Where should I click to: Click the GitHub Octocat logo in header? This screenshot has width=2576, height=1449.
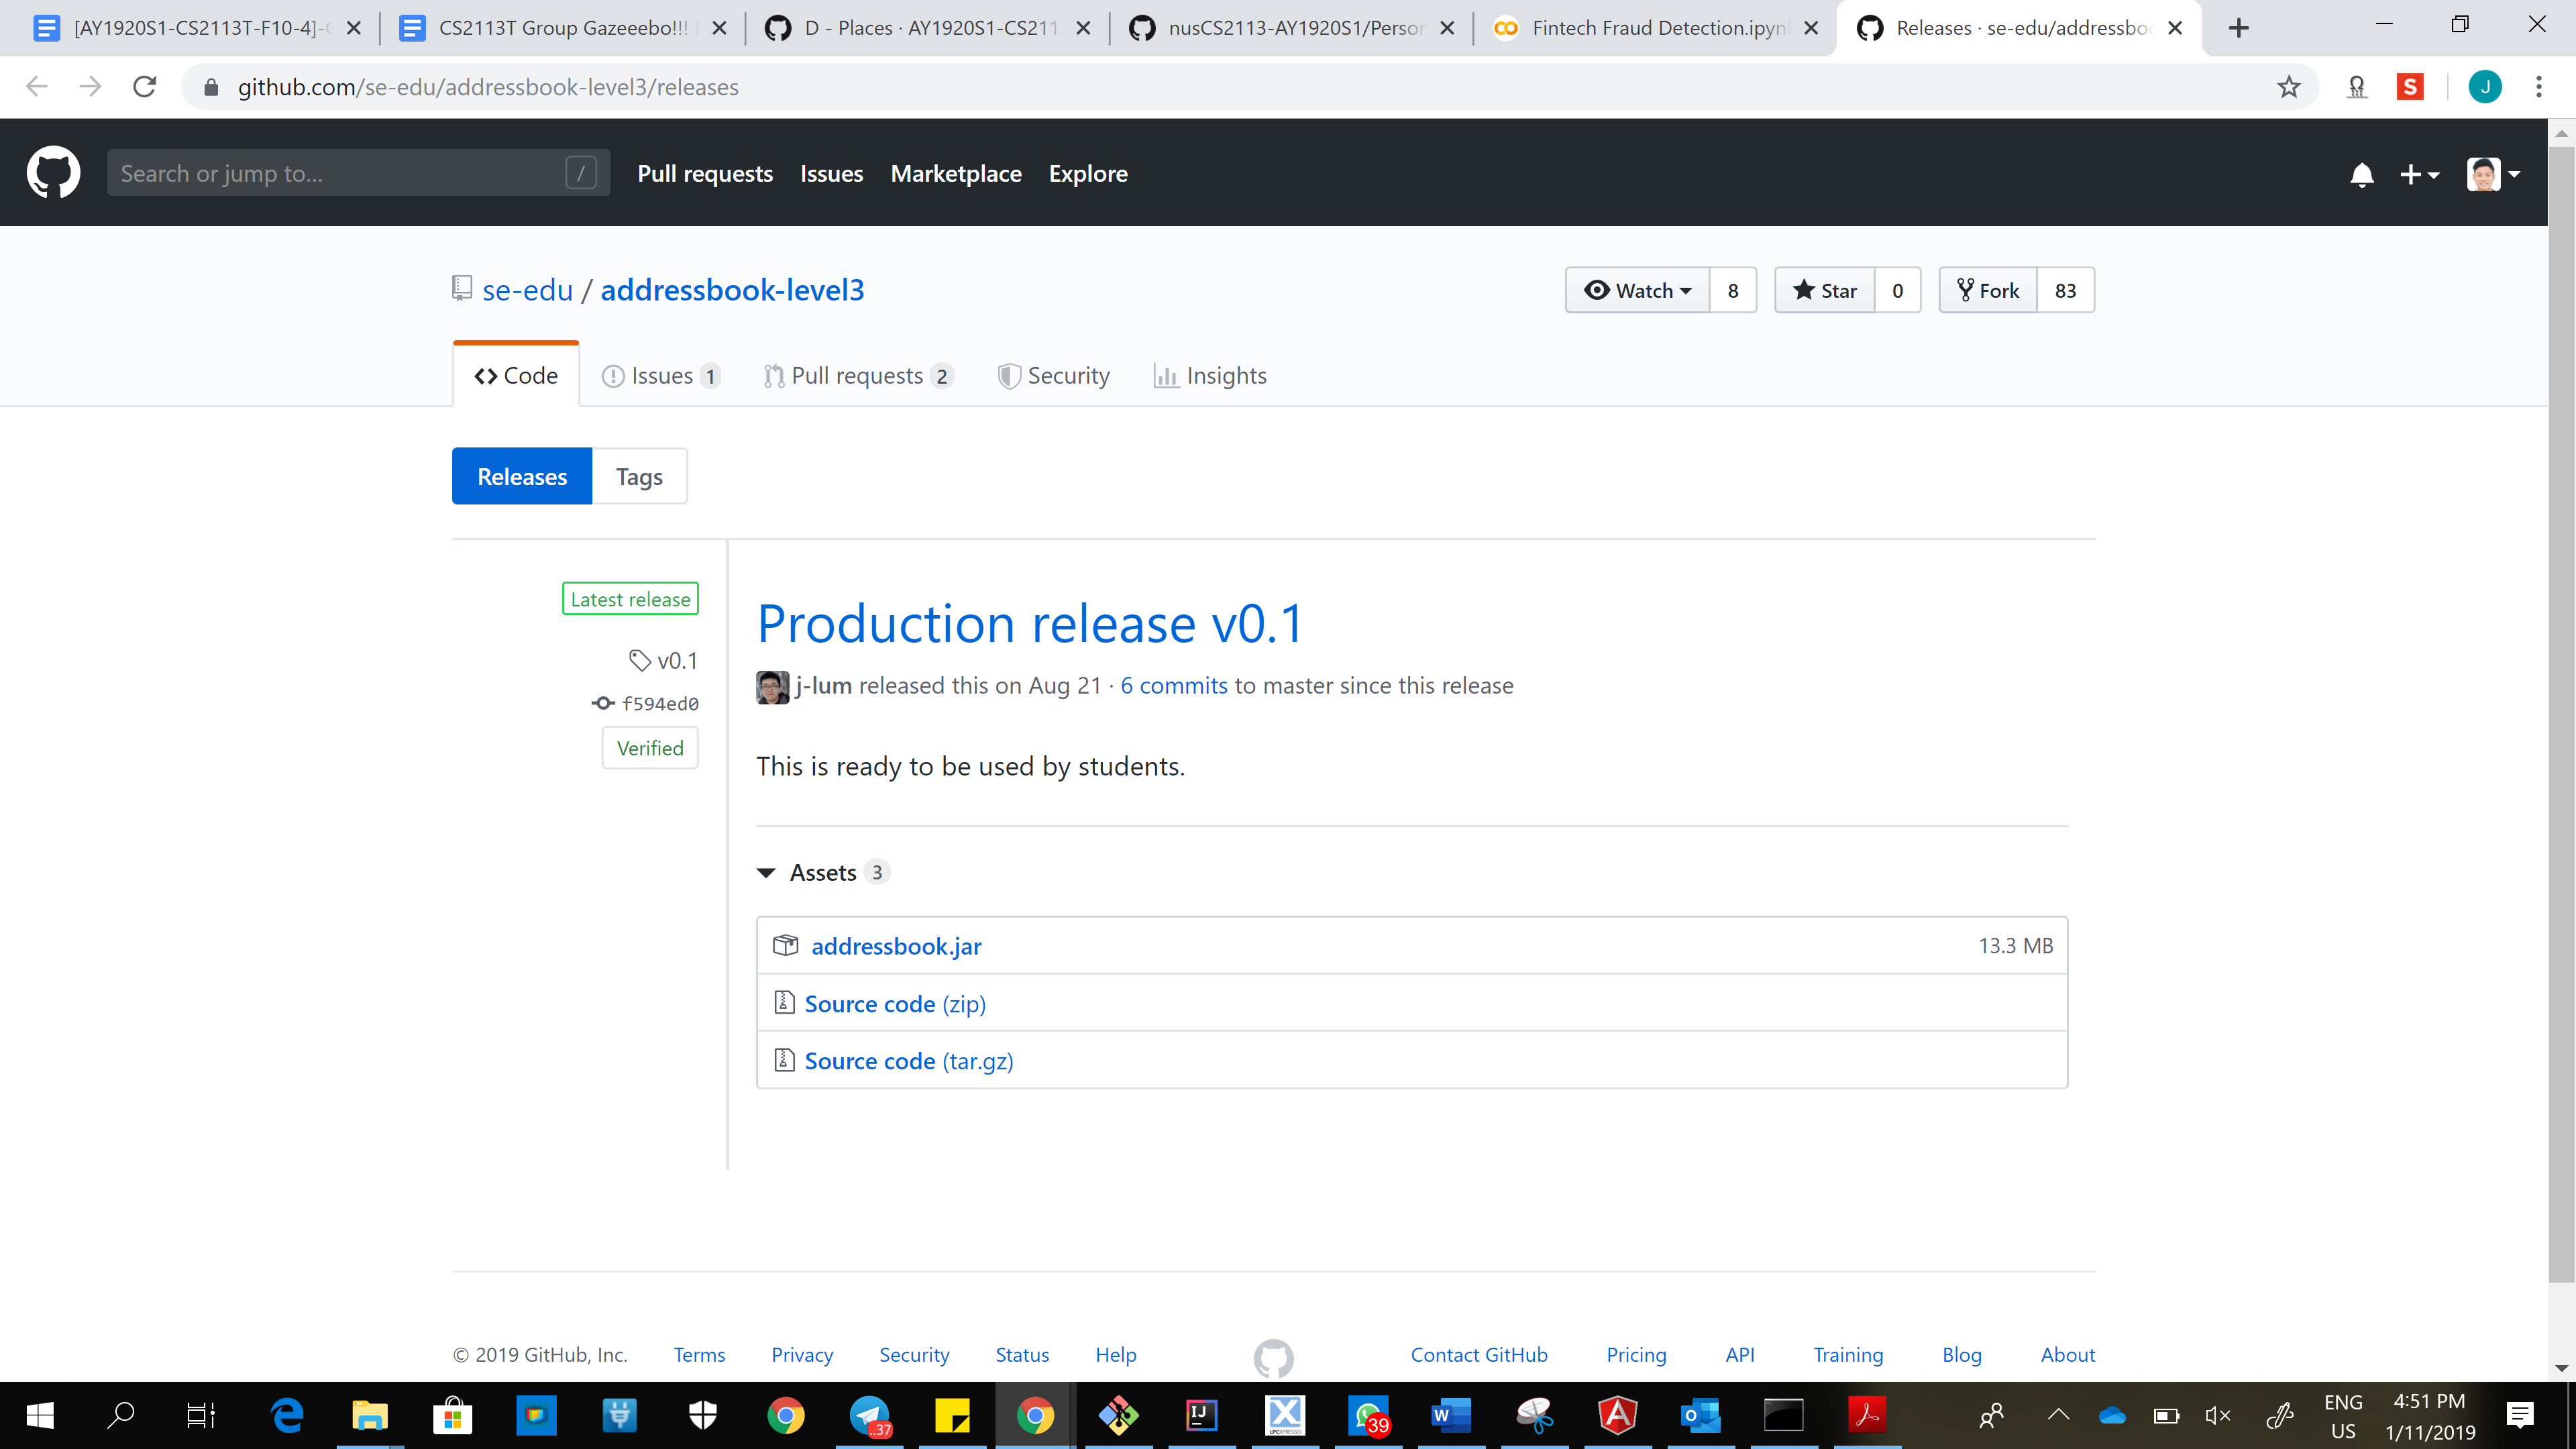(53, 173)
